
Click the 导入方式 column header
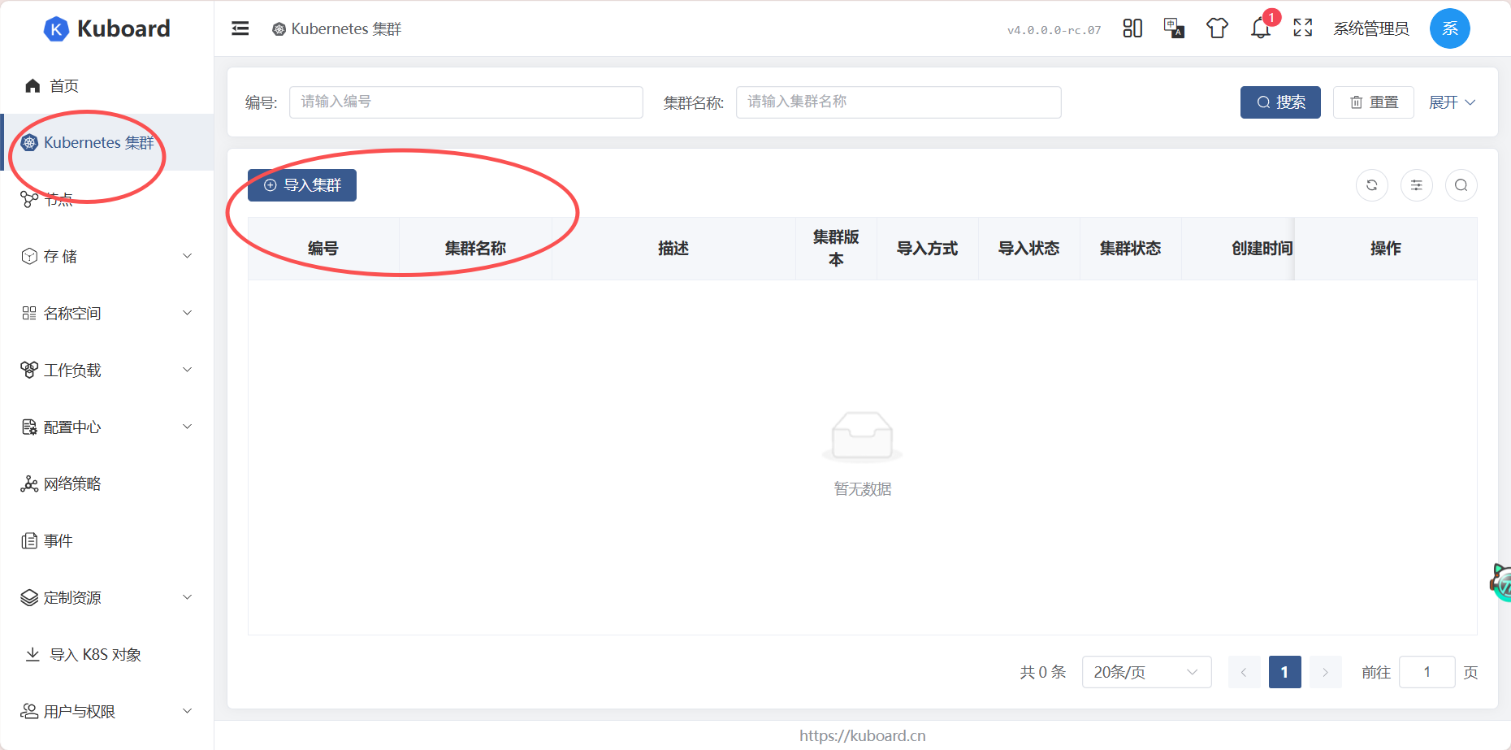(927, 249)
